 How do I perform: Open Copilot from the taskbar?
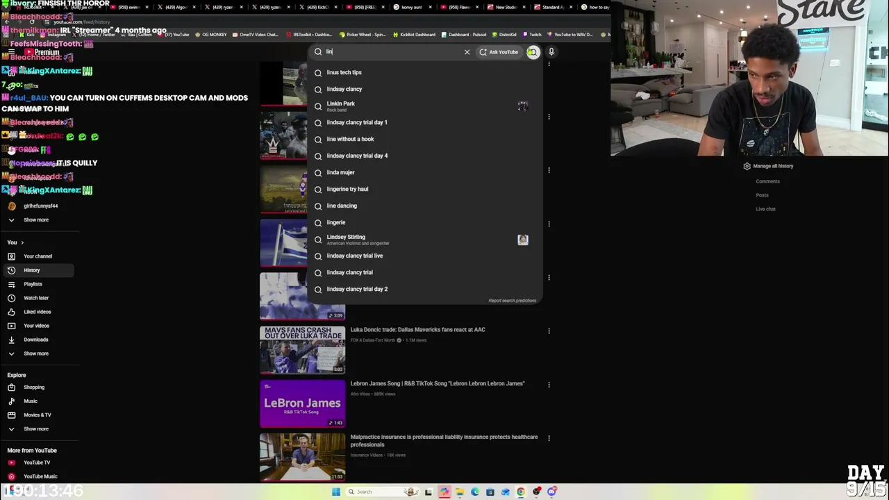pyautogui.click(x=444, y=492)
